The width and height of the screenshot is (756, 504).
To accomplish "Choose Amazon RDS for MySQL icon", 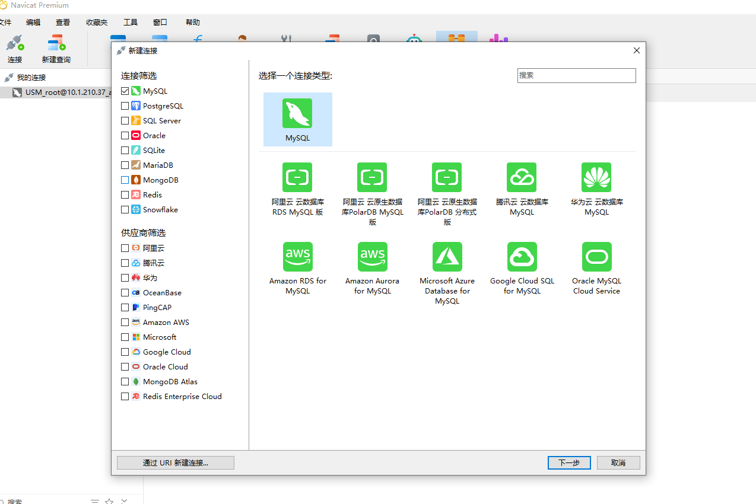I will (x=297, y=257).
